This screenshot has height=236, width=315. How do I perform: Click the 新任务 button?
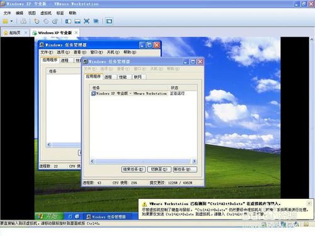185,169
